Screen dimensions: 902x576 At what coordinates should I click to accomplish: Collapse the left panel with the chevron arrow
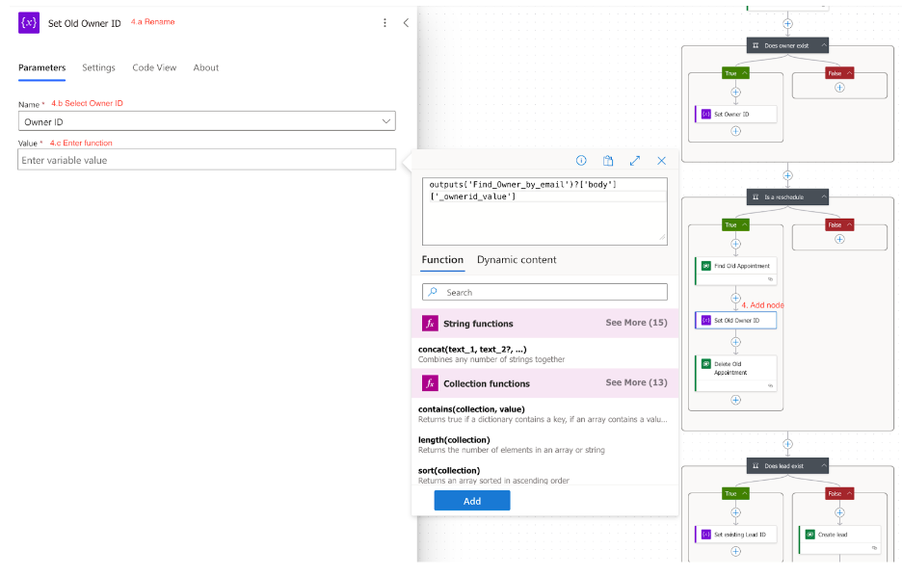tap(406, 23)
